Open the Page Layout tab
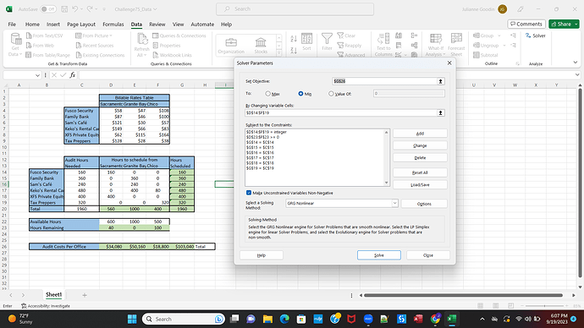This screenshot has height=328, width=584. (x=81, y=25)
